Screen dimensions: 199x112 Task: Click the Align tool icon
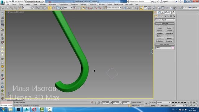128,8
